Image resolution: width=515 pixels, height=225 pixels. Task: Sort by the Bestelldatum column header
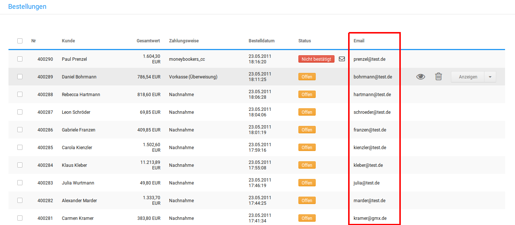(x=262, y=41)
